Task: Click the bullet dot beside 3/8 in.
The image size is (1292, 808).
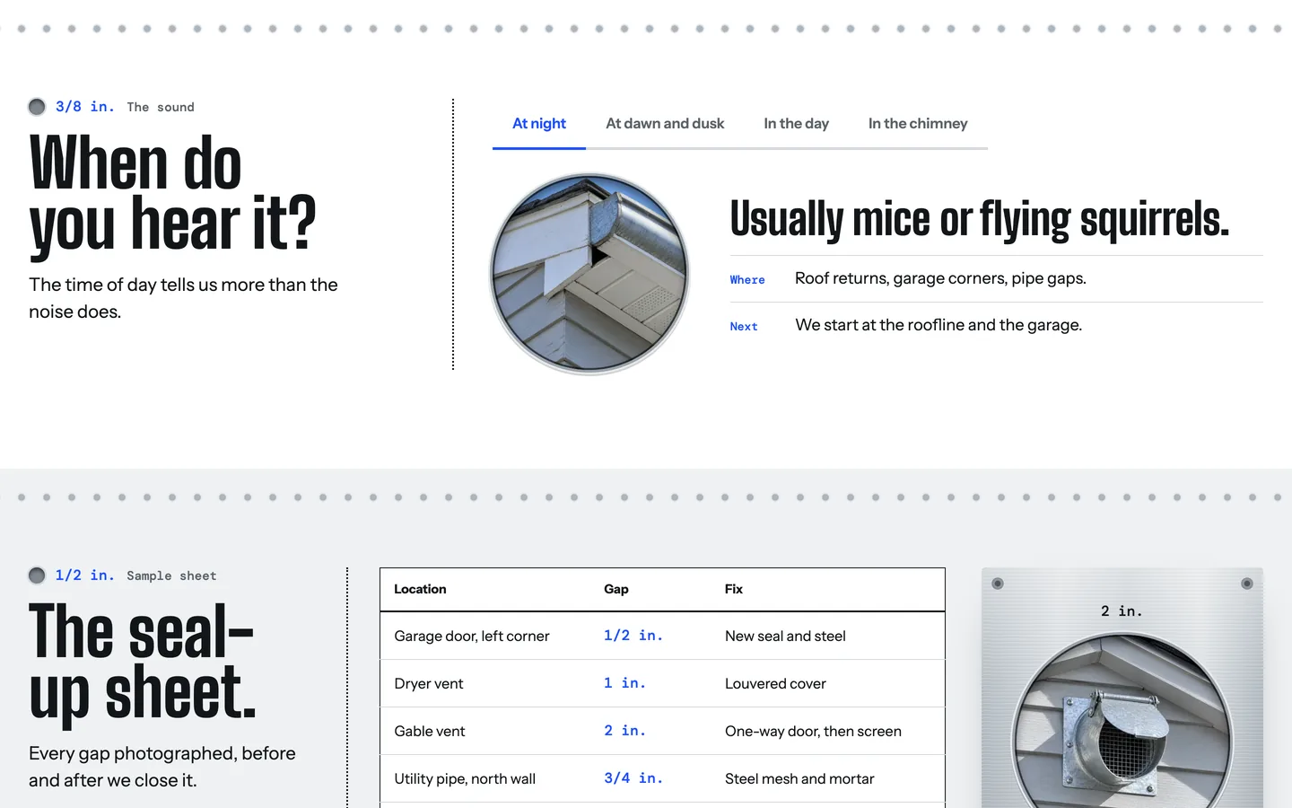Action: pos(37,107)
